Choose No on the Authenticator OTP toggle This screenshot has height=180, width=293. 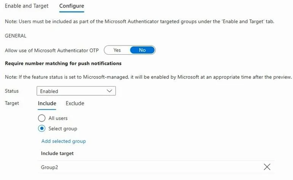tap(142, 50)
